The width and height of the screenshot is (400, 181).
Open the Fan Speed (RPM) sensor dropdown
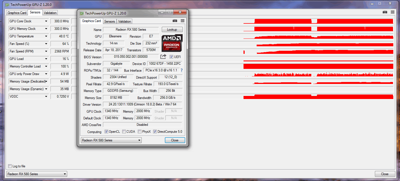click(x=46, y=51)
